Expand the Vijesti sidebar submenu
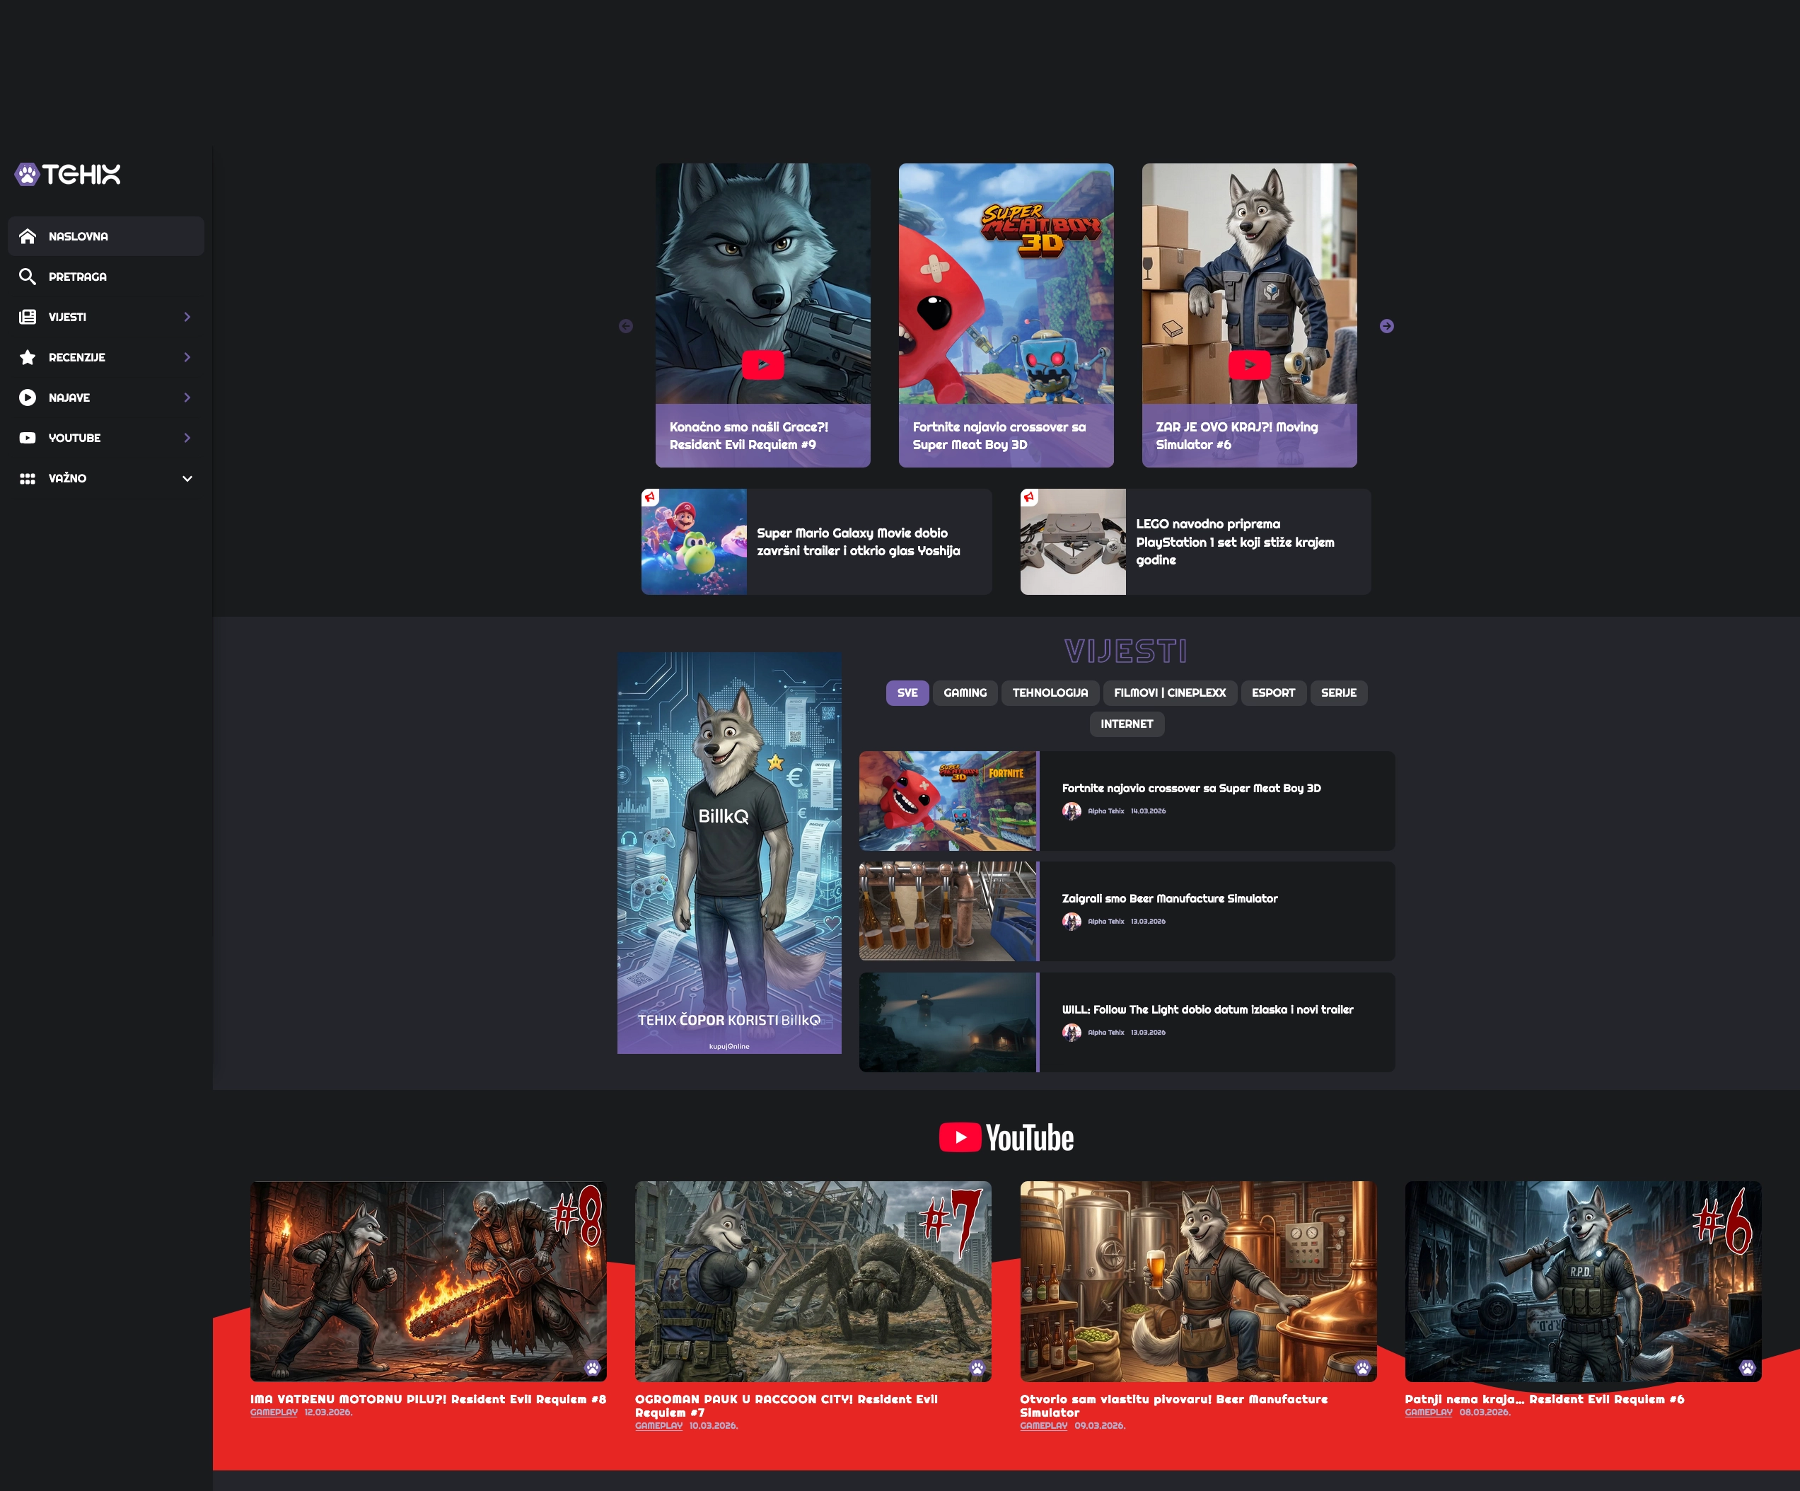Viewport: 1800px width, 1491px height. [187, 318]
